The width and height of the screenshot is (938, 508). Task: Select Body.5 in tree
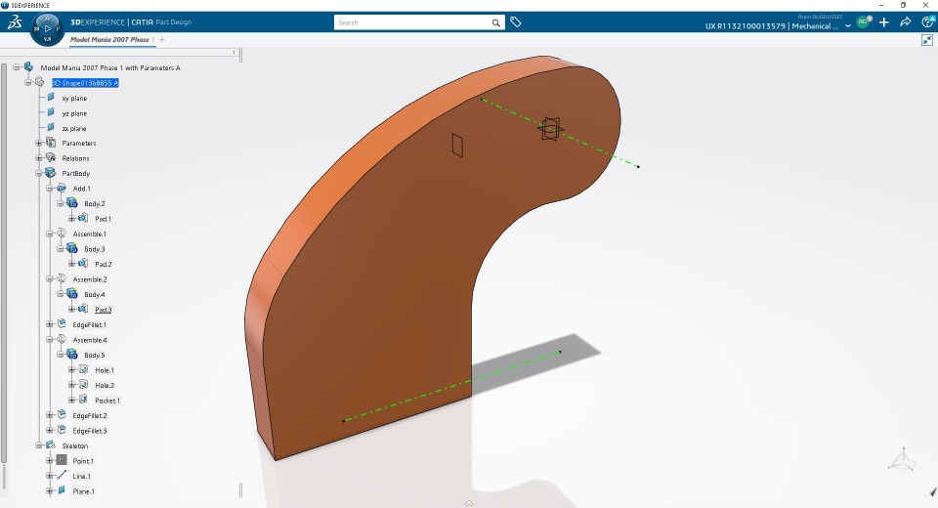tap(95, 355)
